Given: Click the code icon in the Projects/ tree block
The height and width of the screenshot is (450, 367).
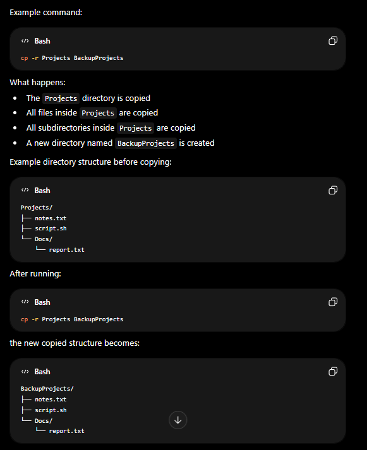Looking at the screenshot, I should tap(25, 190).
